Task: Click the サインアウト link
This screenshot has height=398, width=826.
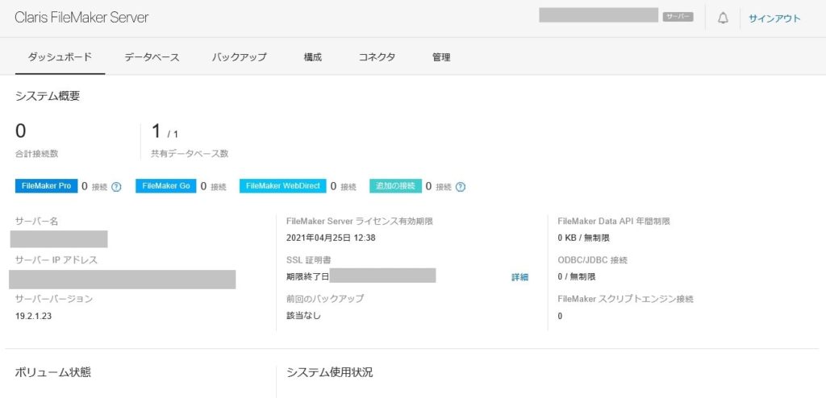Action: [774, 18]
